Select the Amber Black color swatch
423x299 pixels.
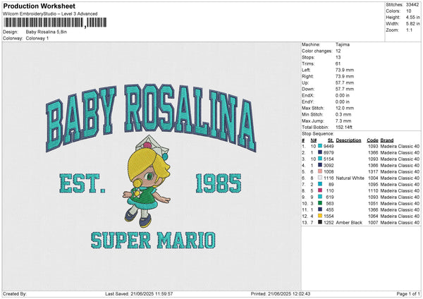320,222
